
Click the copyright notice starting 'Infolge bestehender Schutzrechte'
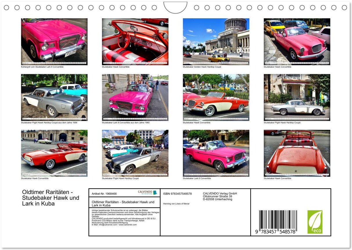coord(125,213)
